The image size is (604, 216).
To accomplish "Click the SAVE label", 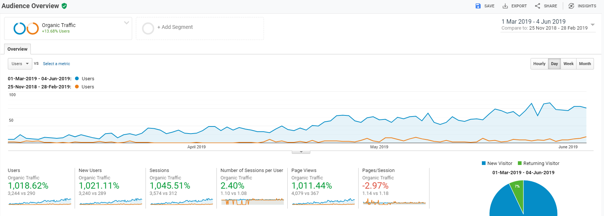I will point(489,6).
